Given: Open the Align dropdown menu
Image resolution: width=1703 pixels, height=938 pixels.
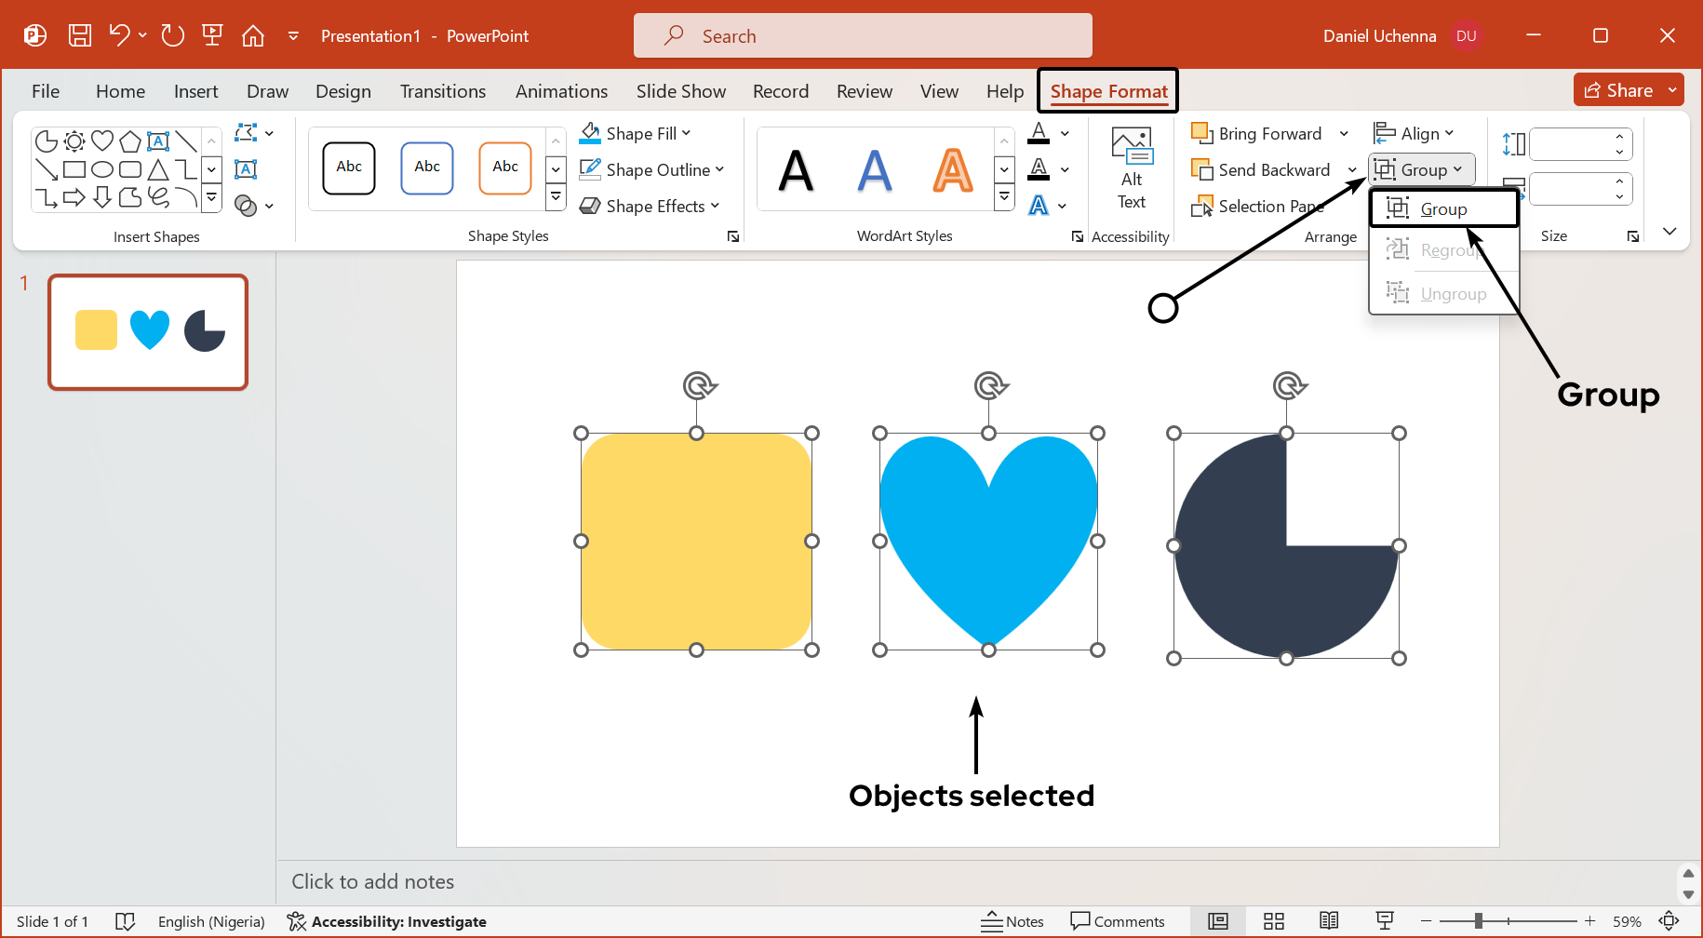Looking at the screenshot, I should [x=1415, y=133].
